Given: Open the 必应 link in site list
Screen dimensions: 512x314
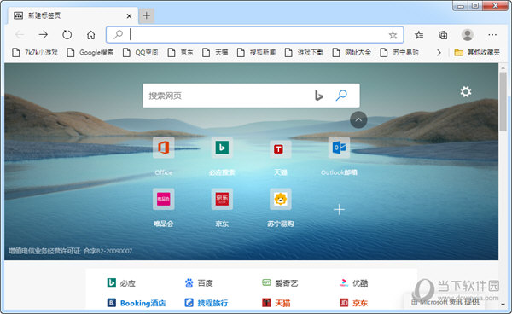Looking at the screenshot, I should pyautogui.click(x=121, y=282).
